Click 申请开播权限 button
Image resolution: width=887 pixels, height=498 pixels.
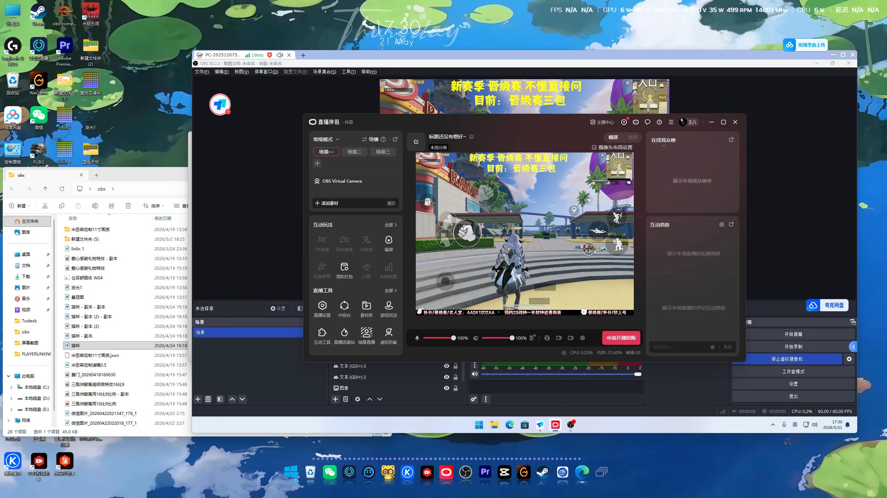pos(621,338)
